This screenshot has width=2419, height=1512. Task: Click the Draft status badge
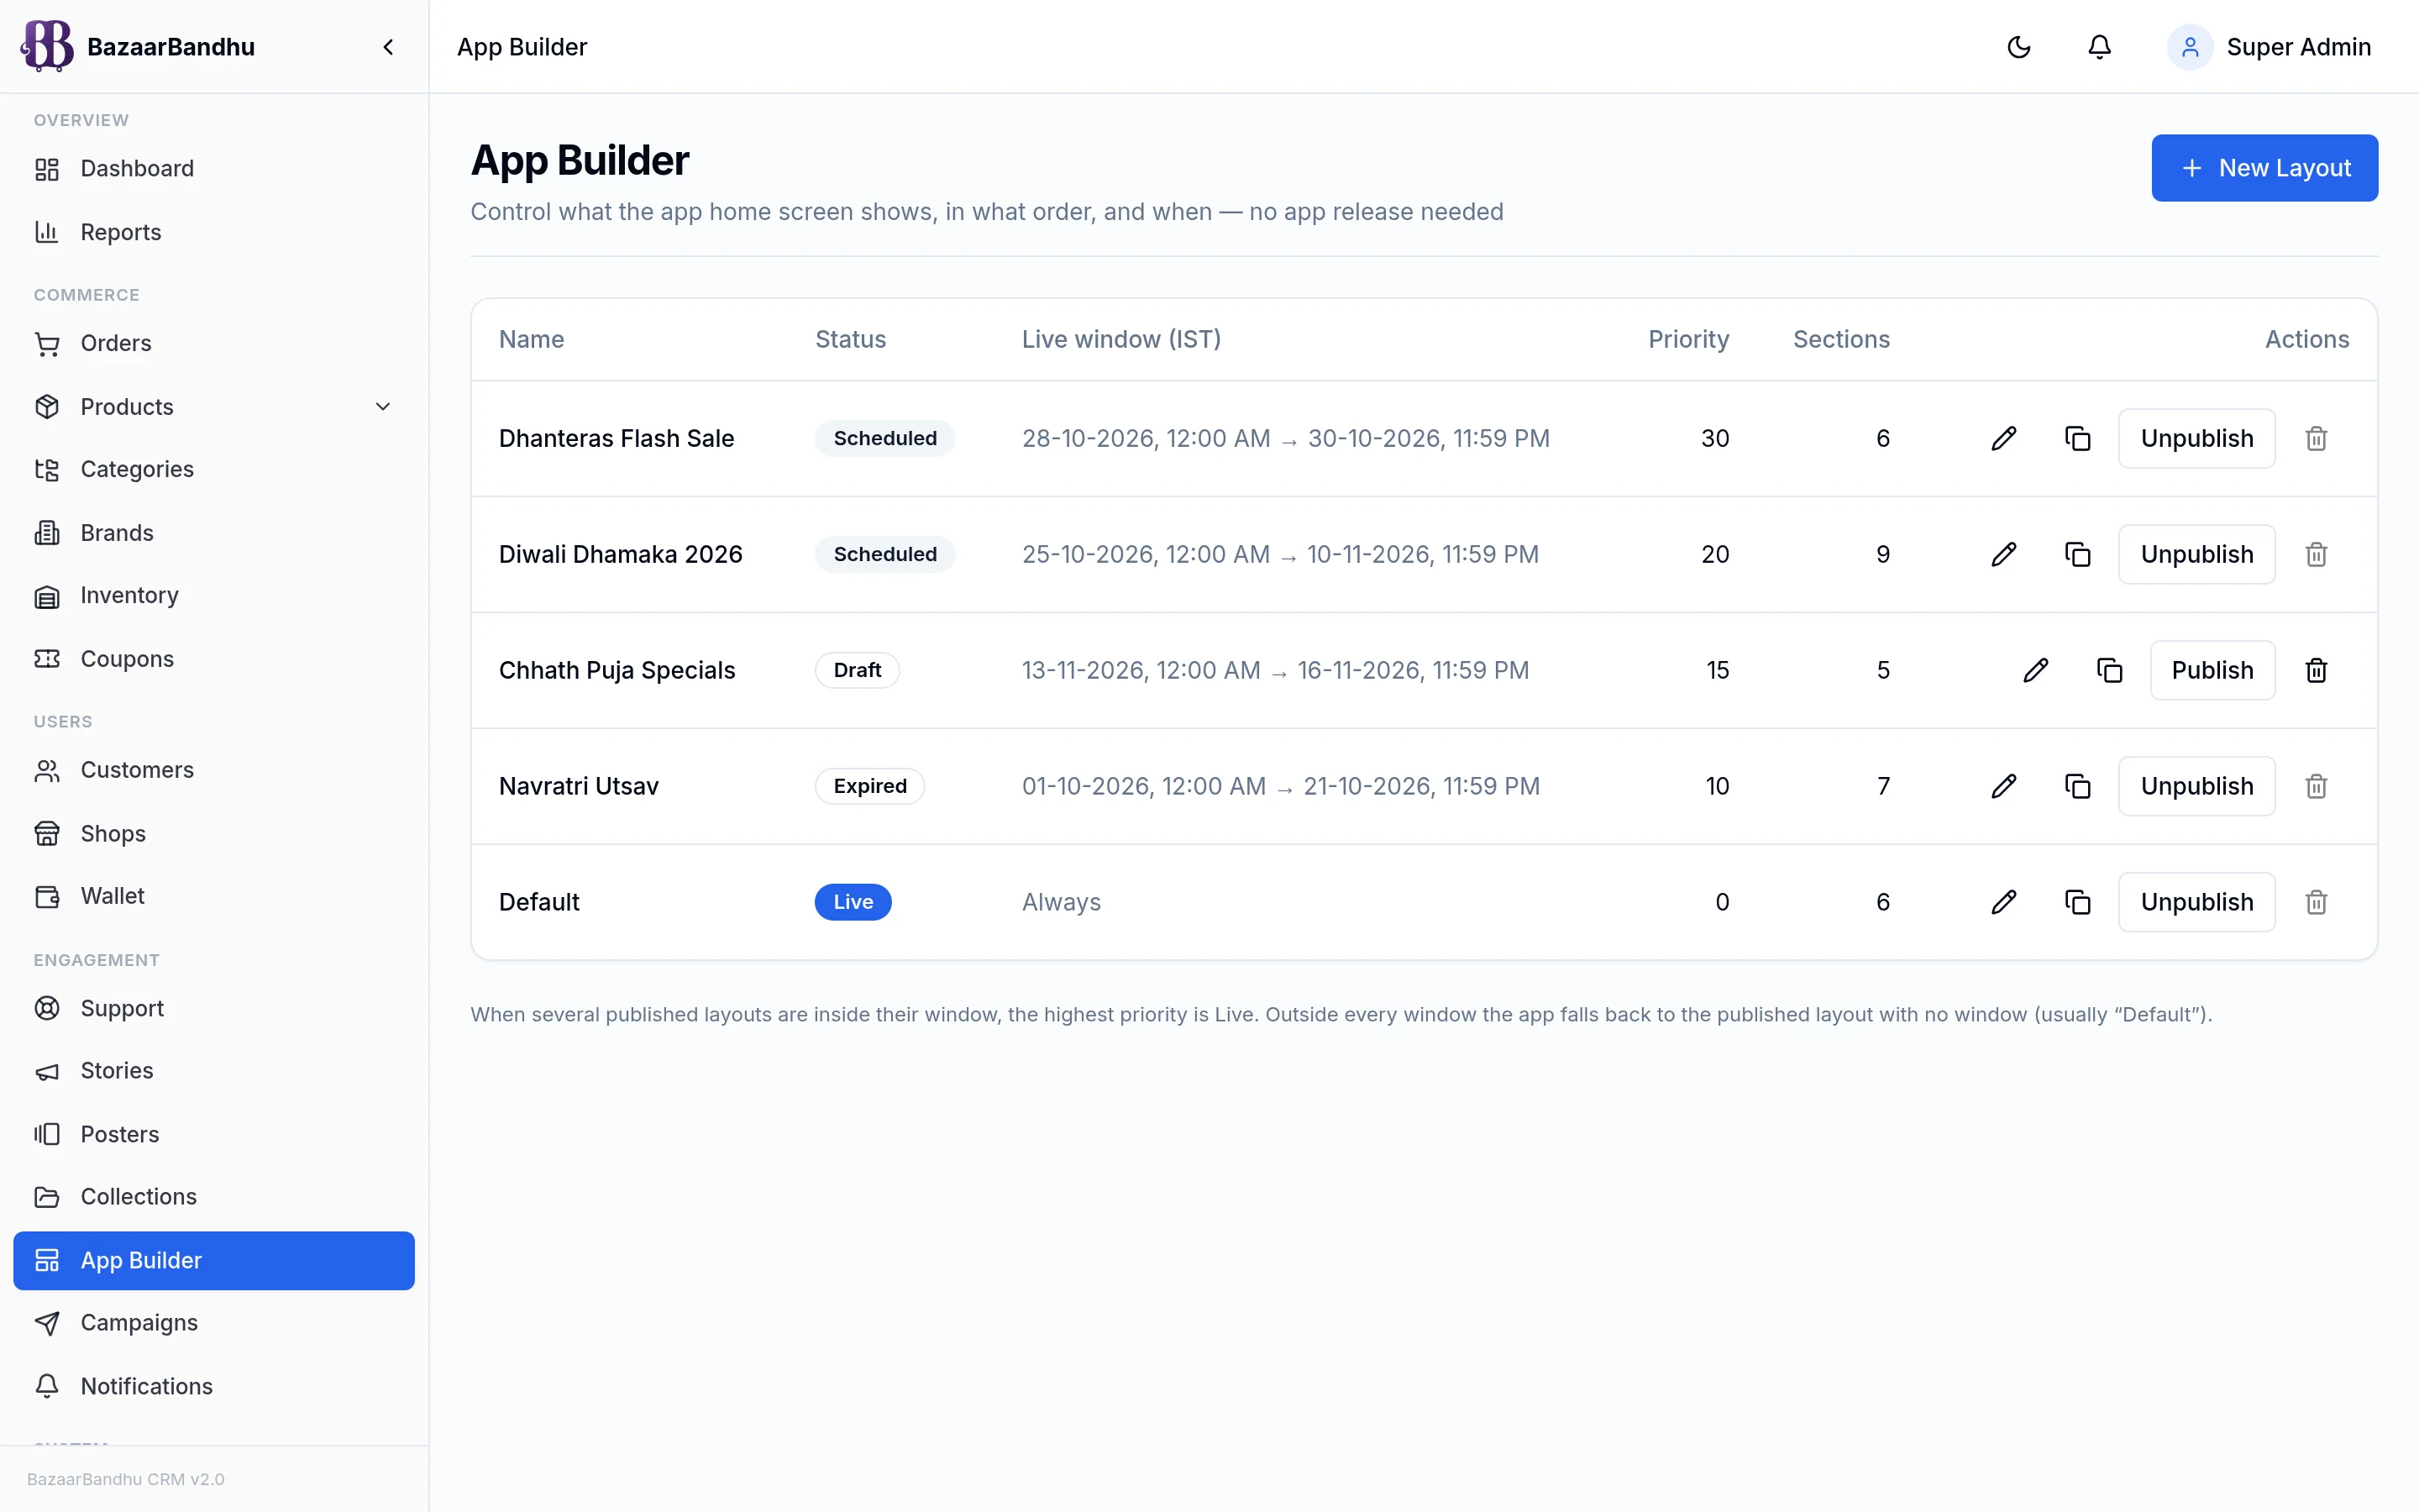coord(857,670)
